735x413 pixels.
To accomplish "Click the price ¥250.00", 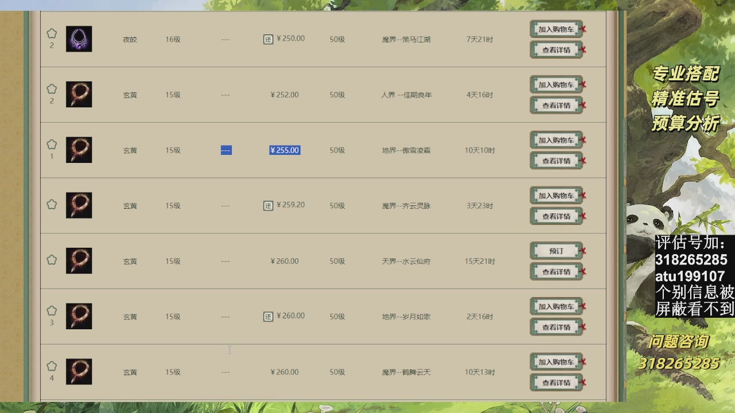I will [291, 38].
